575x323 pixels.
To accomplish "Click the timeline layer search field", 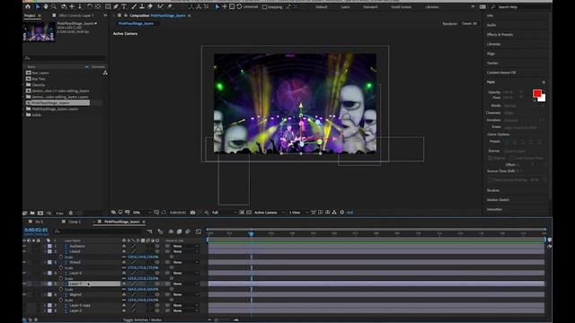I will click(x=98, y=231).
